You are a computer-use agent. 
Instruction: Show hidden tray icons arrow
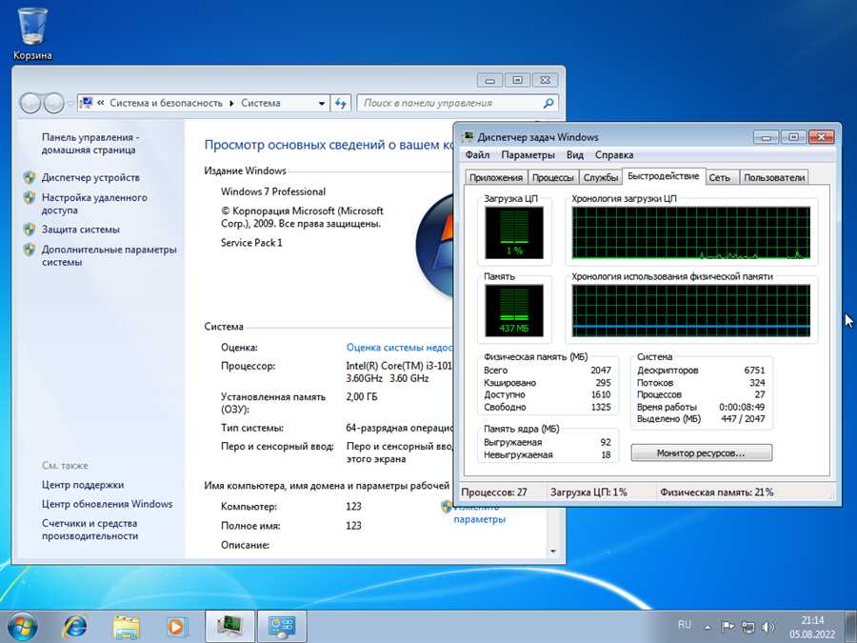(708, 627)
